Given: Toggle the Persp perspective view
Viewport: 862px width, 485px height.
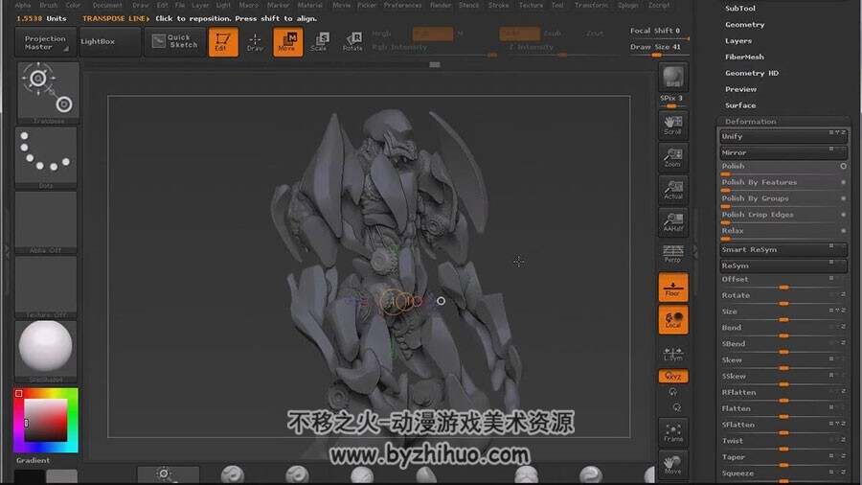Looking at the screenshot, I should tap(673, 254).
